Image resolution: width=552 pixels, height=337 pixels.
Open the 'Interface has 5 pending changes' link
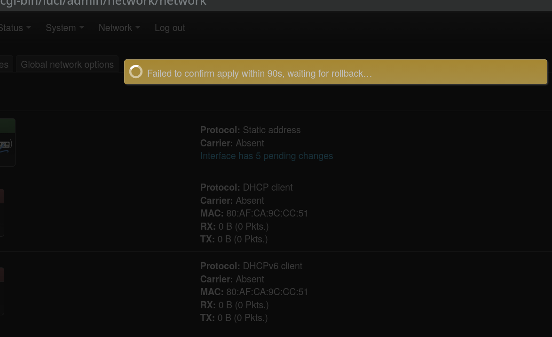pyautogui.click(x=267, y=156)
